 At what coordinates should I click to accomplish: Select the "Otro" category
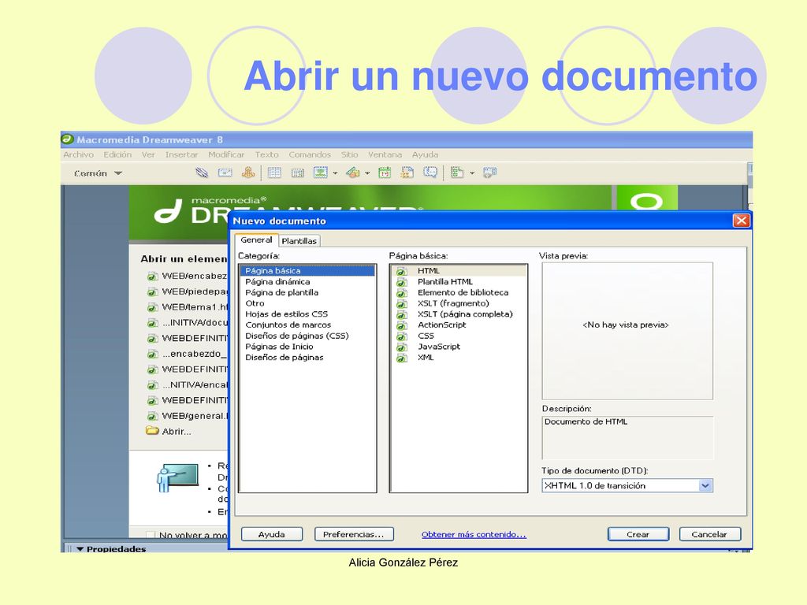[x=307, y=303]
